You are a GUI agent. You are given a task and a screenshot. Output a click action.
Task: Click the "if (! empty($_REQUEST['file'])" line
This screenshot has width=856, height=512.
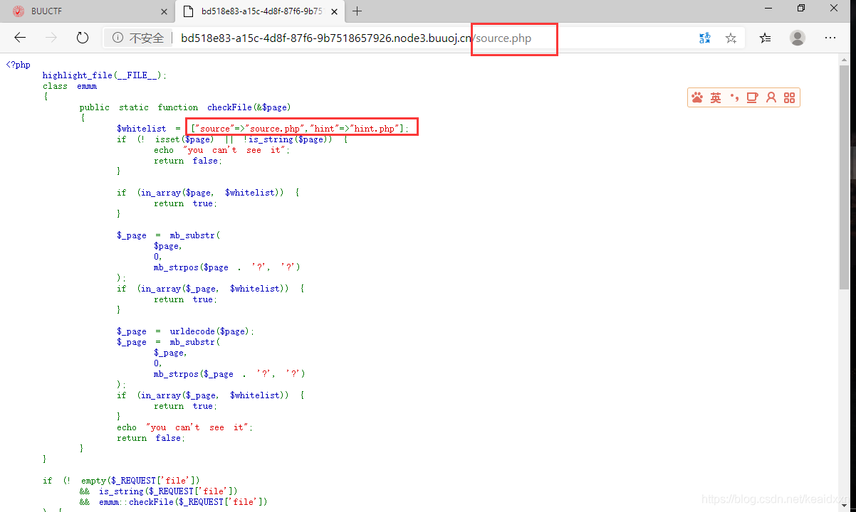pyautogui.click(x=121, y=481)
